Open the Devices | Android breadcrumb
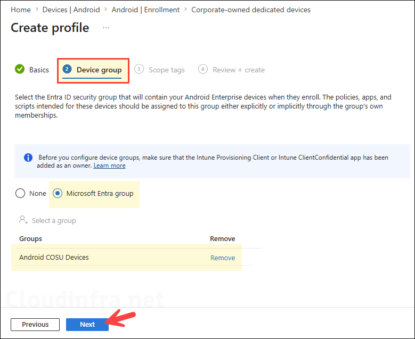This screenshot has width=415, height=339. [71, 10]
